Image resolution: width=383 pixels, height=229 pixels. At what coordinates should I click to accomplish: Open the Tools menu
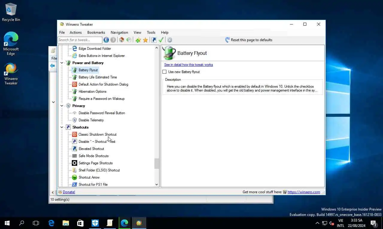pos(151,33)
